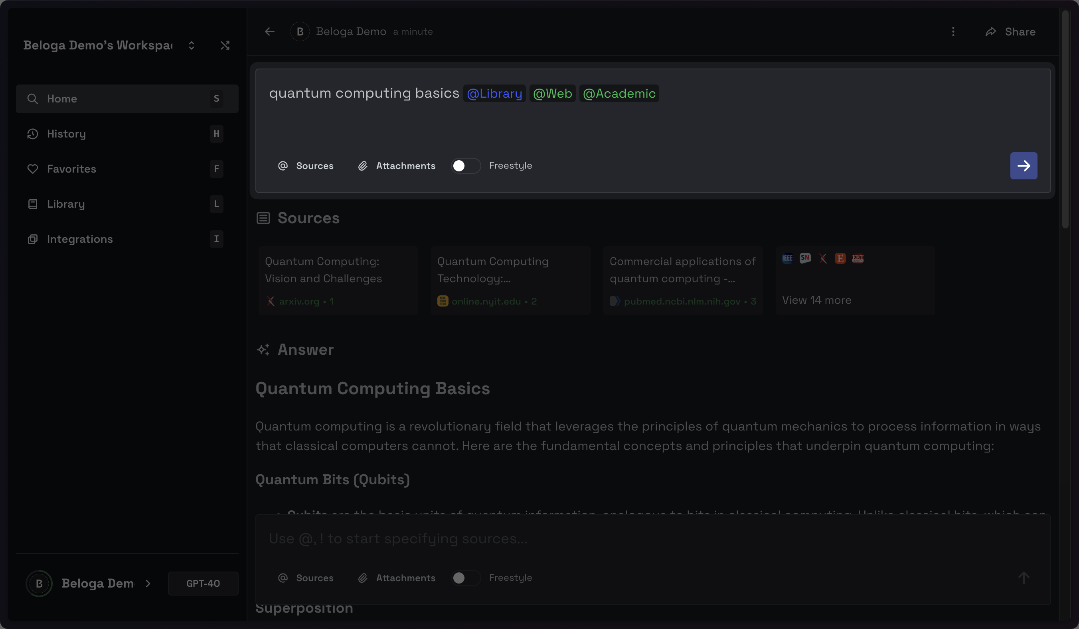Open the GPT-4O model selector
The image size is (1079, 629).
203,583
